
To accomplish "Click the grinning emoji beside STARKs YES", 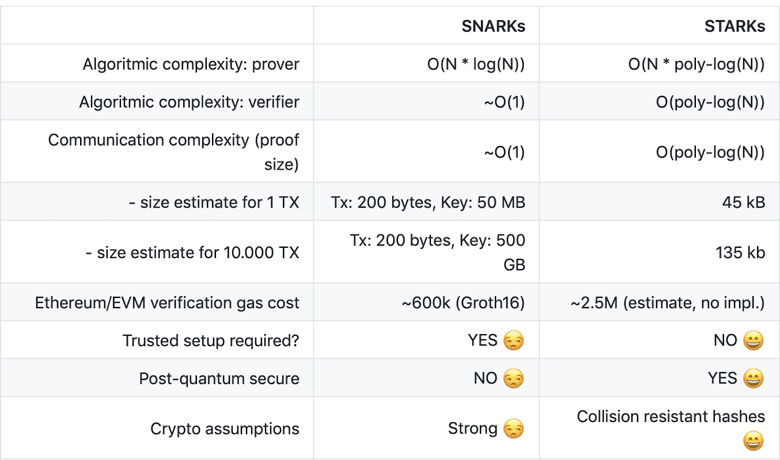I will coord(754,379).
